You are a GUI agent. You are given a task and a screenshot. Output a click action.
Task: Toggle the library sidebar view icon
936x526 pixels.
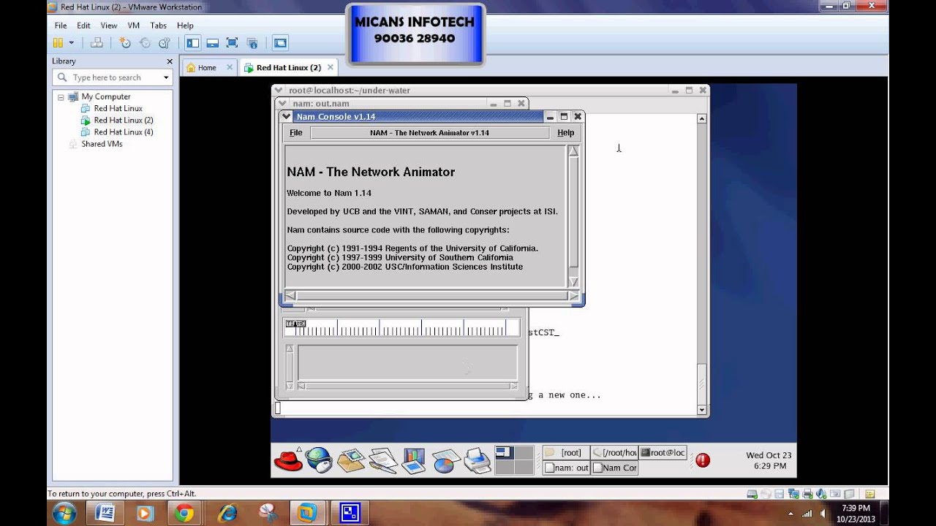(x=192, y=43)
